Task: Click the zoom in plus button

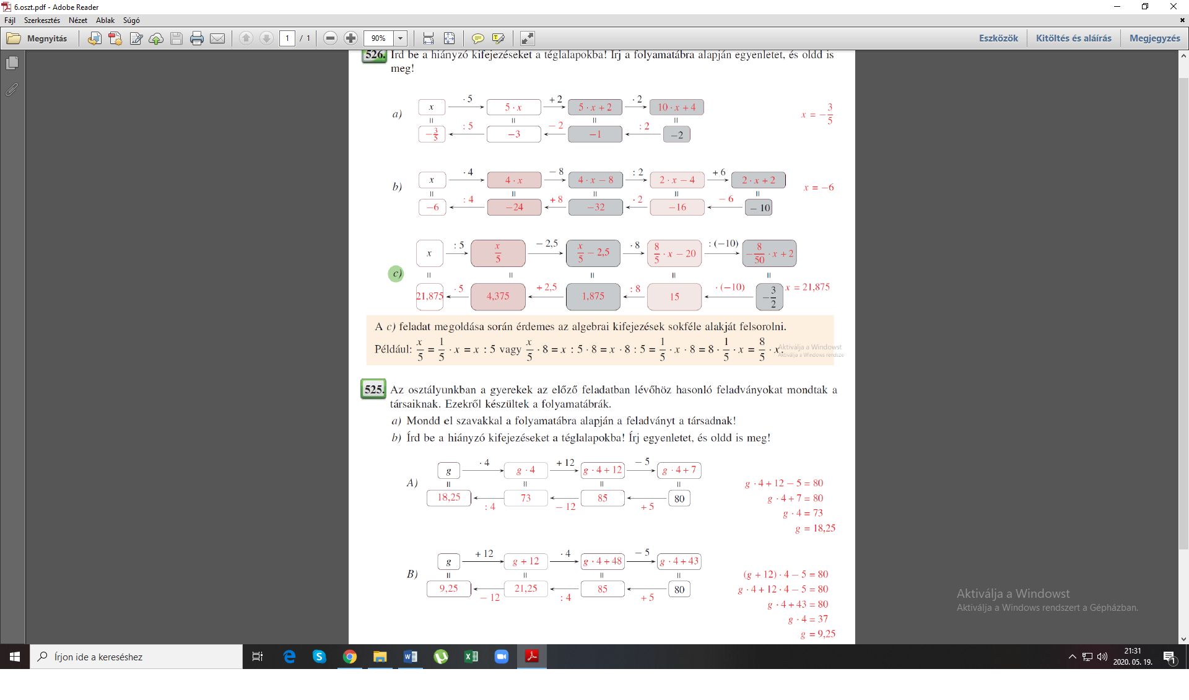Action: (x=351, y=38)
